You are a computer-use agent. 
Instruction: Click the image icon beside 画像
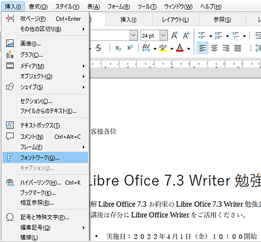10,43
